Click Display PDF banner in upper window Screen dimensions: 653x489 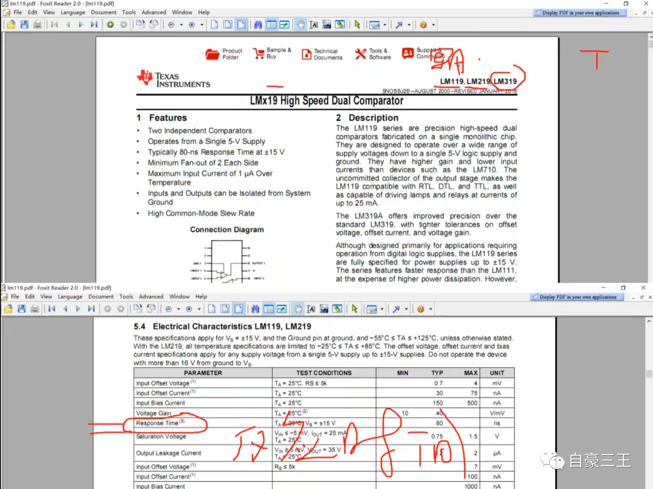pos(580,13)
